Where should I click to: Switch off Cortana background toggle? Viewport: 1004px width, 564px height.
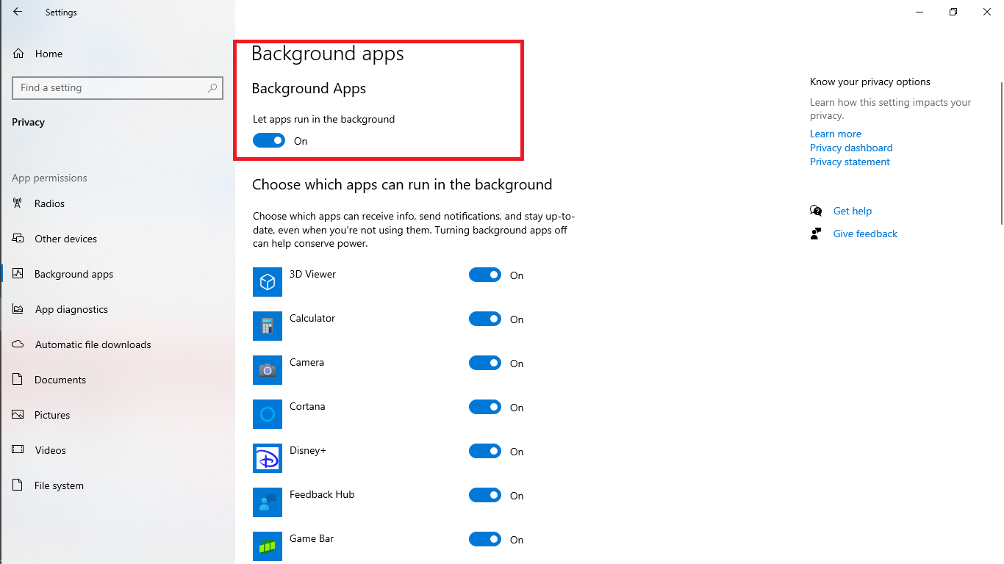pyautogui.click(x=485, y=407)
